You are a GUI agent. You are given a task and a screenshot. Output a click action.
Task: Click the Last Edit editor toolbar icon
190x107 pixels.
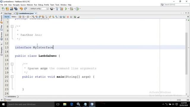click(20, 17)
